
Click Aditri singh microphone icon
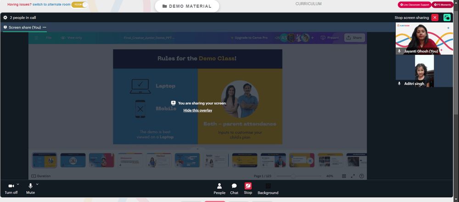[399, 84]
